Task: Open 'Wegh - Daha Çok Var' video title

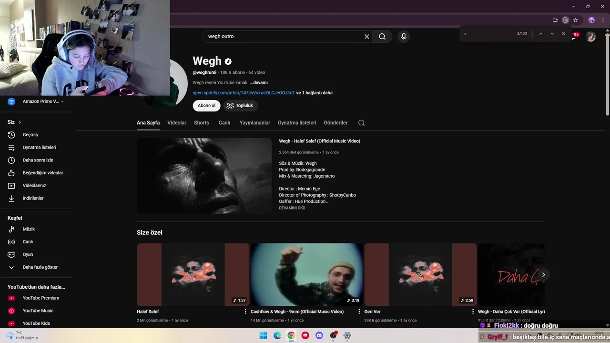Action: click(511, 312)
